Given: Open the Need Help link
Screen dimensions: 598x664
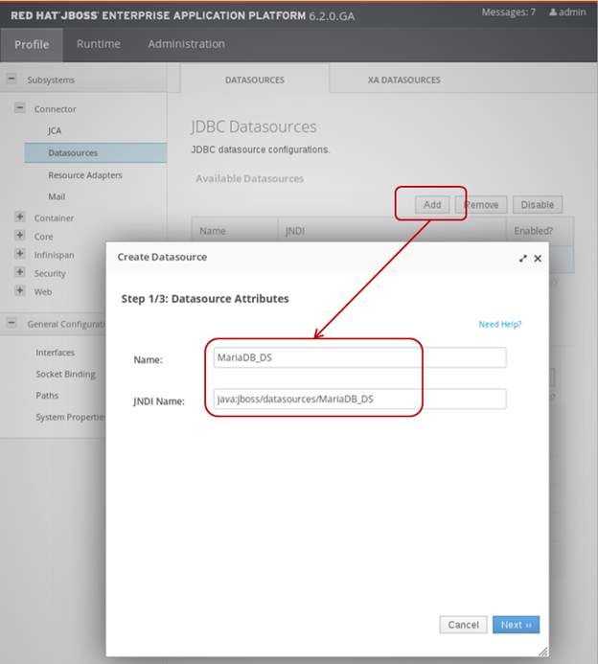Looking at the screenshot, I should tap(499, 325).
